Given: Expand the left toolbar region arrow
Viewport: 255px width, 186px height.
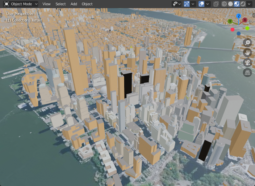Looking at the screenshot, I should [x=1, y=15].
